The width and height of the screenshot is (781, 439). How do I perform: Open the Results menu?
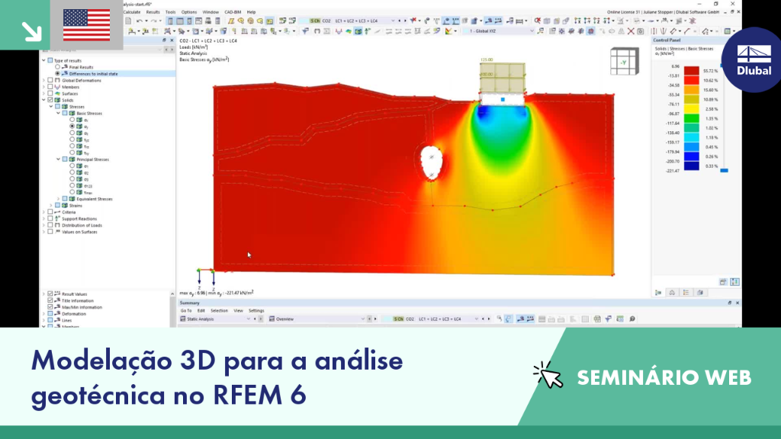pyautogui.click(x=153, y=12)
